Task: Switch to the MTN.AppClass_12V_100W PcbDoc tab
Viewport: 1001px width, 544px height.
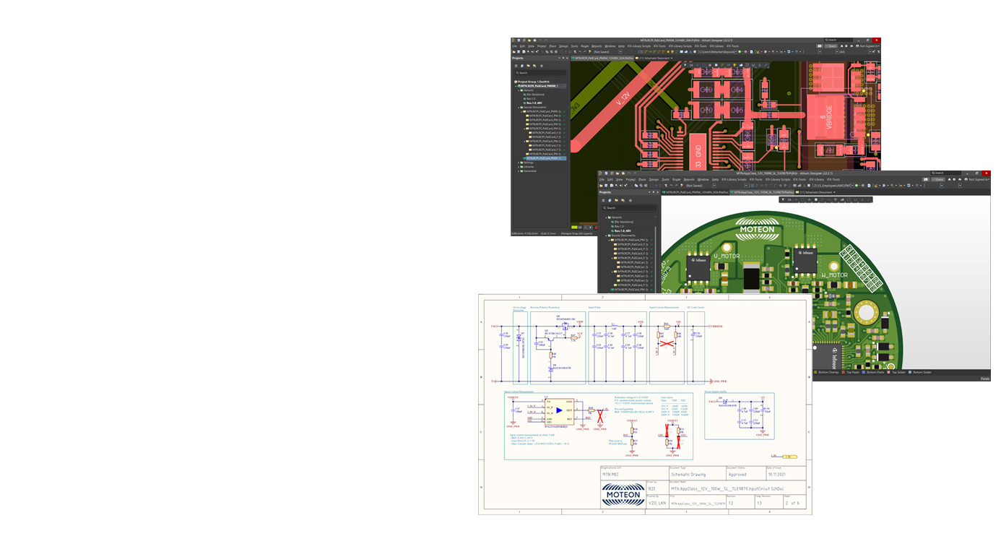Action: click(x=762, y=192)
